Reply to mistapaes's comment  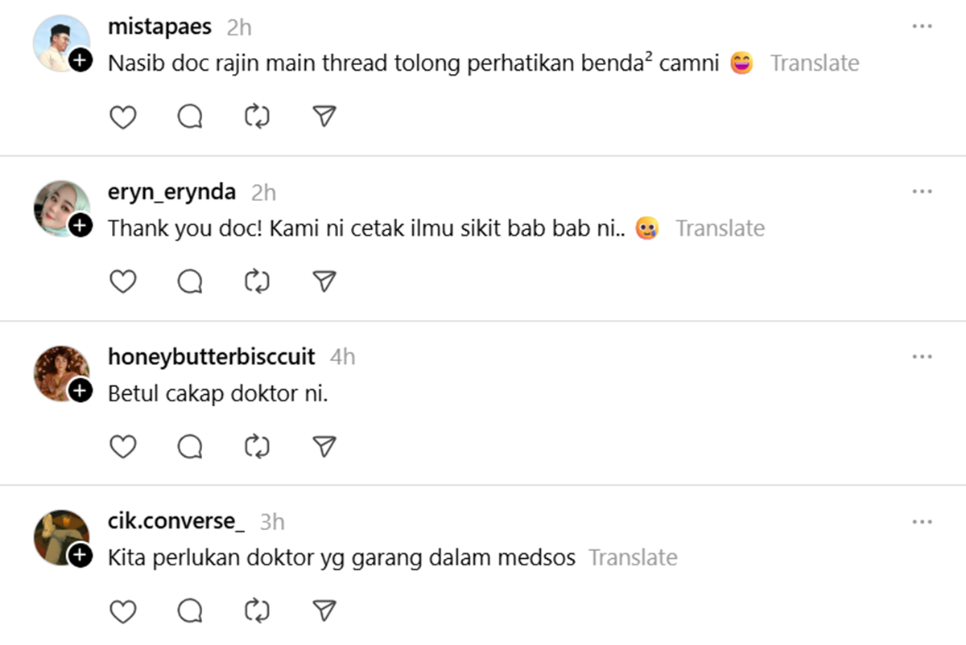pyautogui.click(x=190, y=117)
